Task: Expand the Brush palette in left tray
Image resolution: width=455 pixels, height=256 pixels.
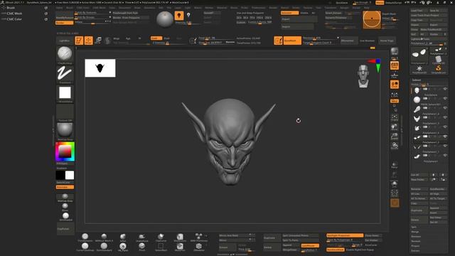Action: 11,8
